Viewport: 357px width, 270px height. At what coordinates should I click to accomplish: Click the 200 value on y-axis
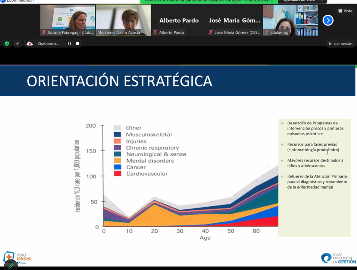[90, 126]
